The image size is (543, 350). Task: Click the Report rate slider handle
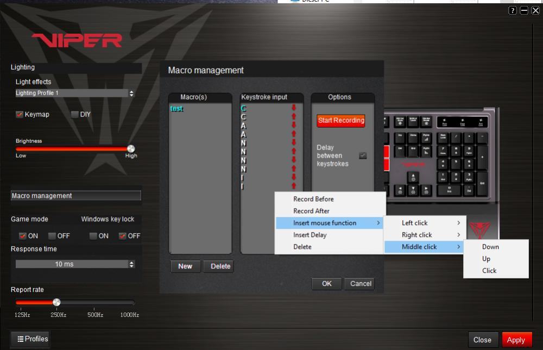click(56, 302)
